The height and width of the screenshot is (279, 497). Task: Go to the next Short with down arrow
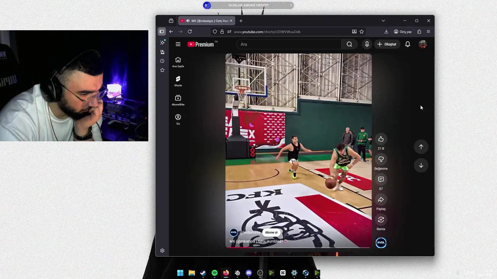(x=421, y=165)
